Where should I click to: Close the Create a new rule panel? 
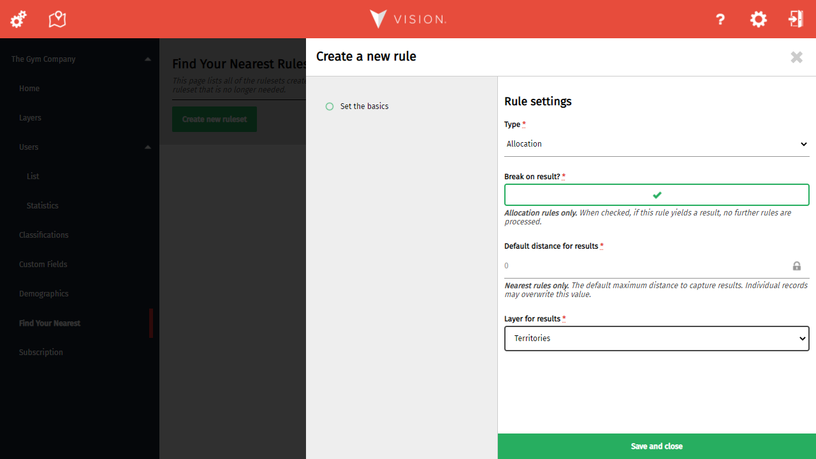[x=796, y=57]
